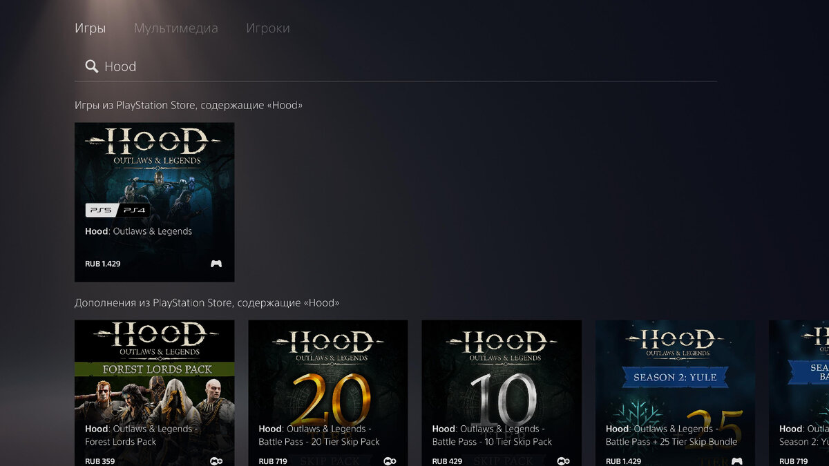Focus the search field containing Hood
Image resolution: width=829 pixels, height=466 pixels.
(396, 66)
